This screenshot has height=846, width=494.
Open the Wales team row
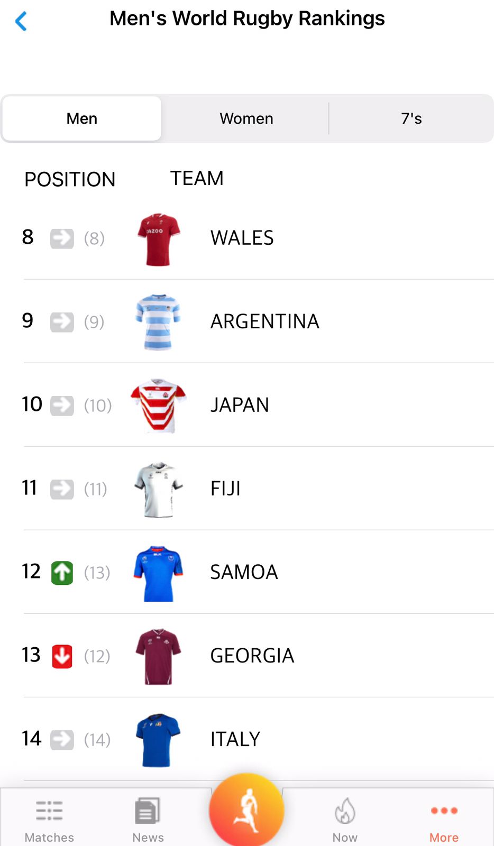(242, 238)
